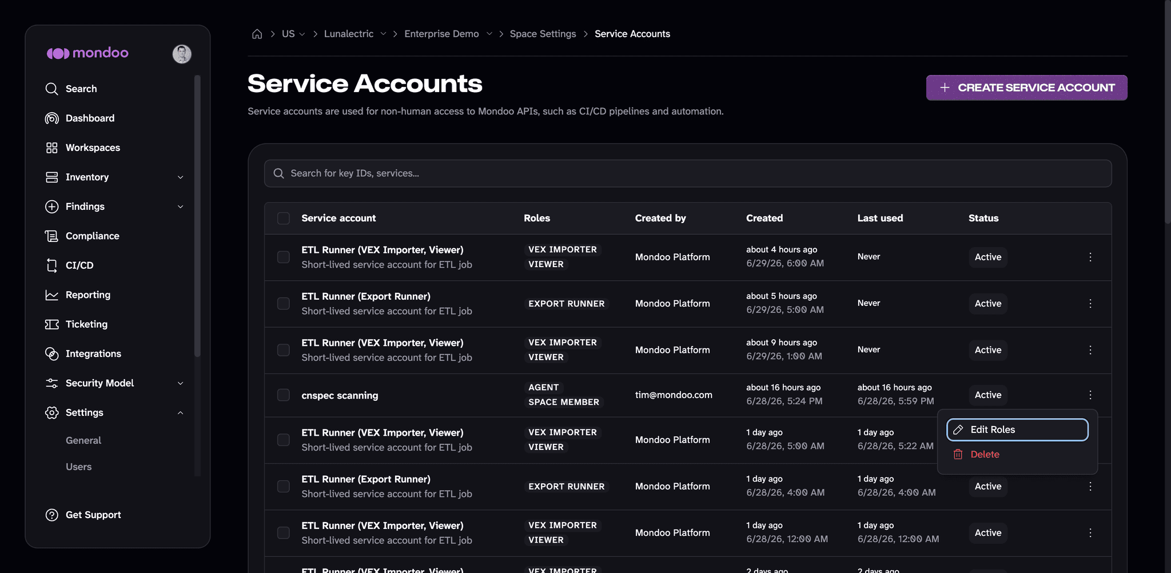
Task: Check the Export Runner row created 6/29 5:00 AM
Action: coord(284,304)
